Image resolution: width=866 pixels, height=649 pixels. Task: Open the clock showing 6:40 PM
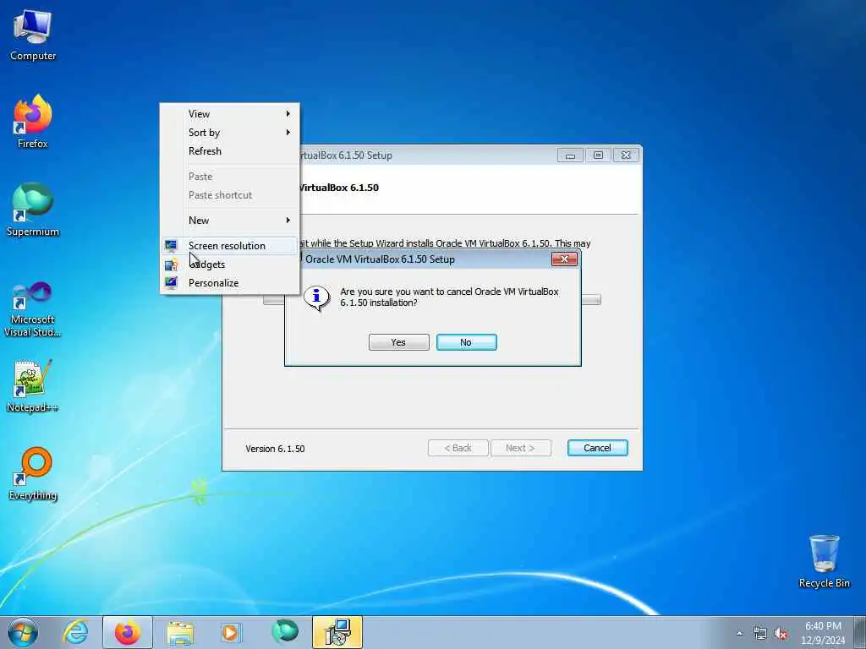click(x=823, y=626)
